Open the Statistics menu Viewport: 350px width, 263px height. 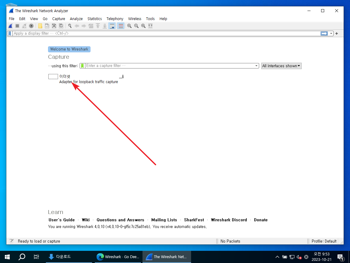95,19
